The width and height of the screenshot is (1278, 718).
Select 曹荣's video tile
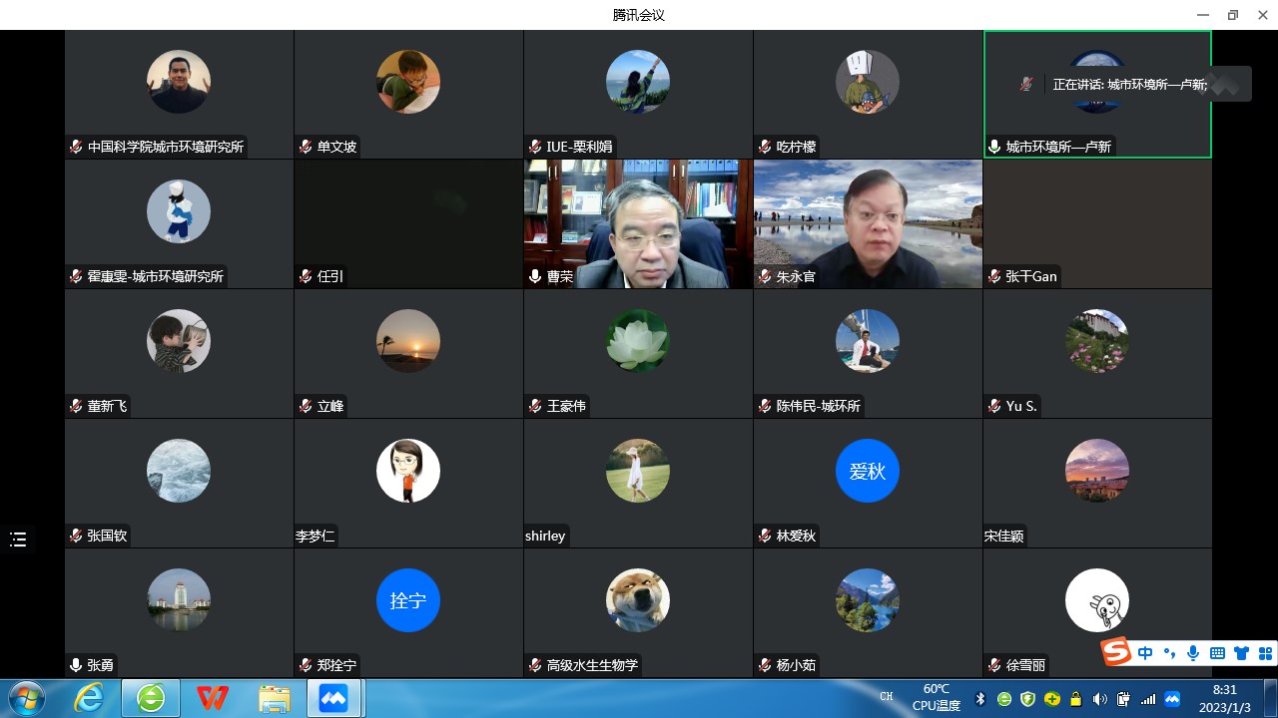(x=638, y=223)
